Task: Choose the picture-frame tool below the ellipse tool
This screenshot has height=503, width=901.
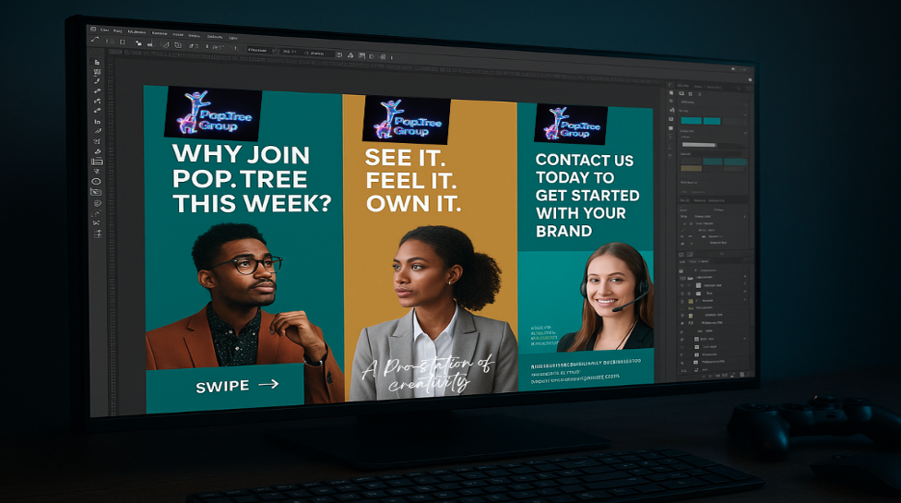Action: click(x=96, y=192)
